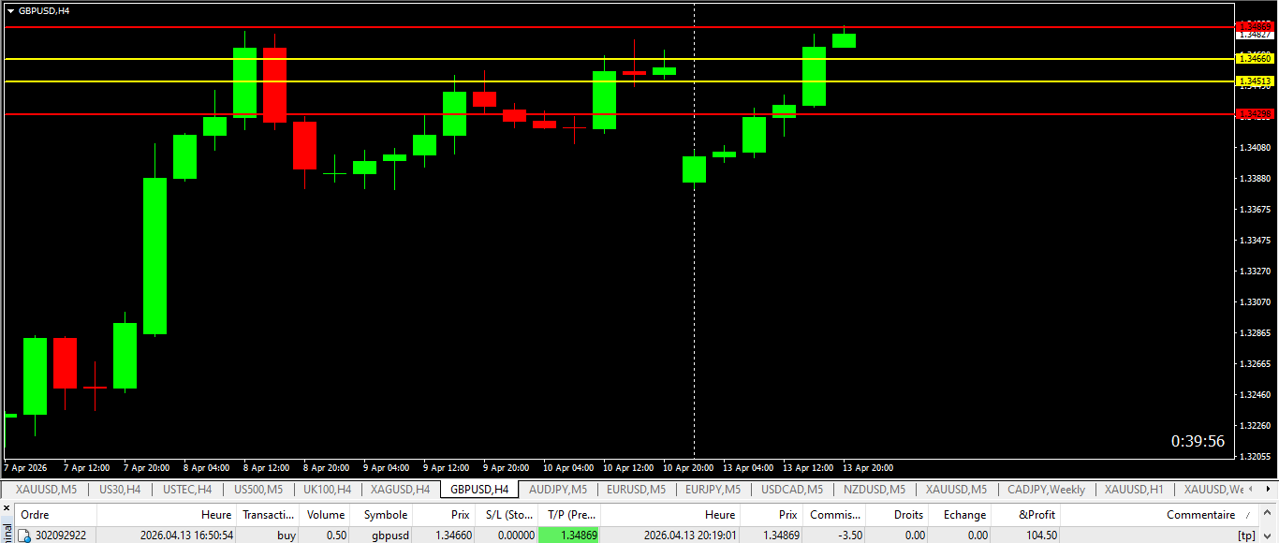Show the EURJPY,M5 chart tab
The height and width of the screenshot is (543, 1279).
coord(713,490)
